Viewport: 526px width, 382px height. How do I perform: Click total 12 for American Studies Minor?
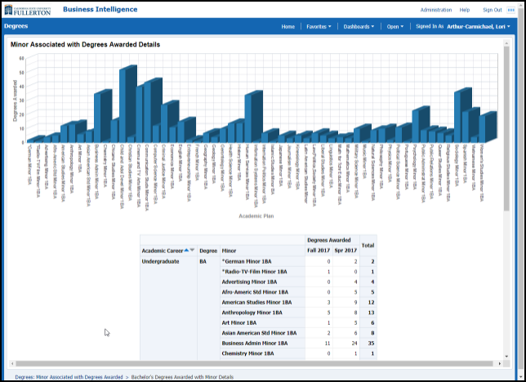point(371,302)
